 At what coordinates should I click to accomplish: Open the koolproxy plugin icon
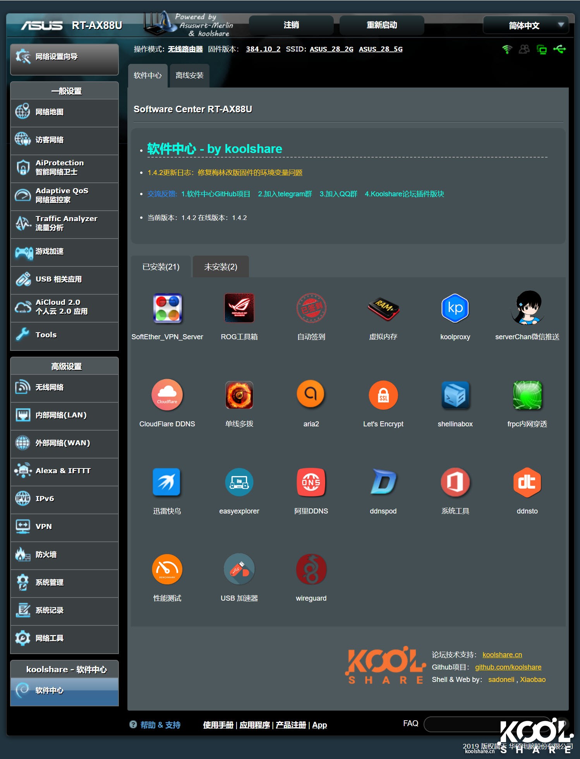tap(455, 308)
